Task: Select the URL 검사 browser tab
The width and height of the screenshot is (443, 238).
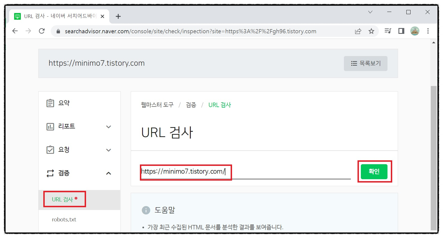Action: 59,16
